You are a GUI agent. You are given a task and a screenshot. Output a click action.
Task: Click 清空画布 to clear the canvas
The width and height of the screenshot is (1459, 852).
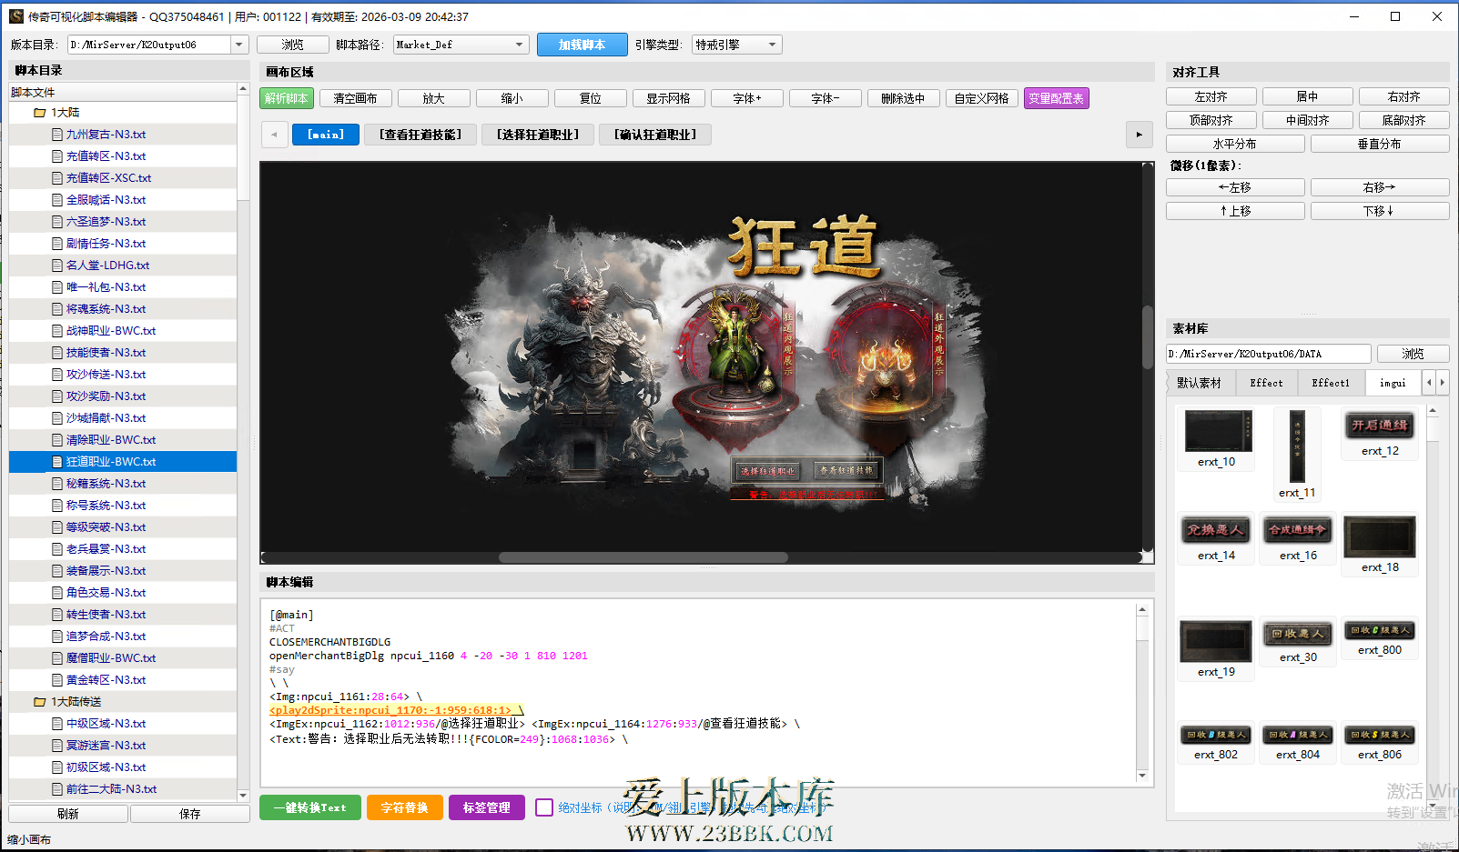pyautogui.click(x=355, y=97)
